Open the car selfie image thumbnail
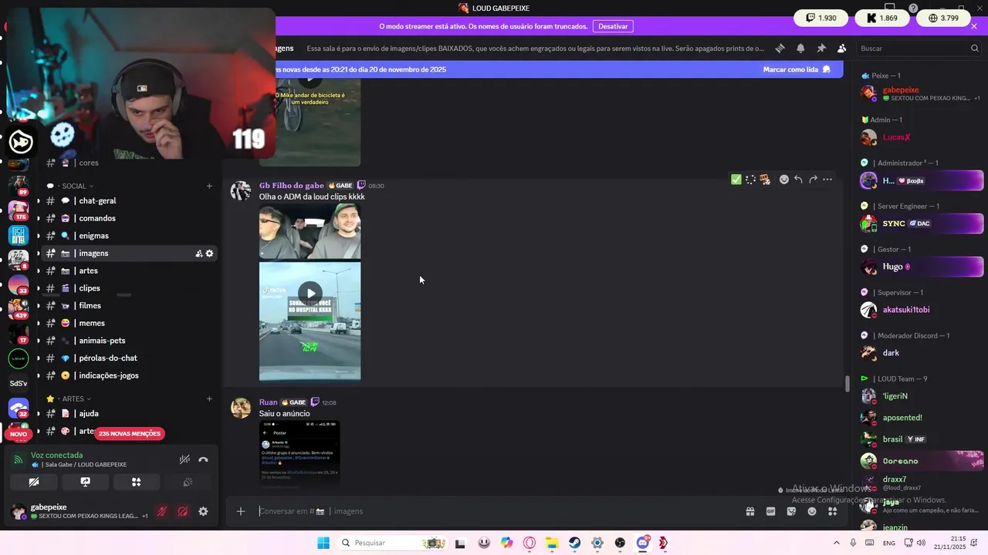This screenshot has height=555, width=988. [310, 232]
